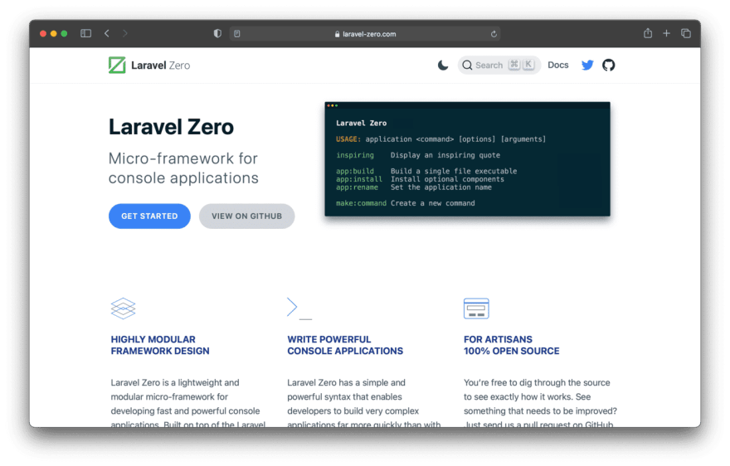Image resolution: width=730 pixels, height=466 pixels.
Task: Click the 'Micro-framework for console applications' tagline
Action: click(183, 168)
